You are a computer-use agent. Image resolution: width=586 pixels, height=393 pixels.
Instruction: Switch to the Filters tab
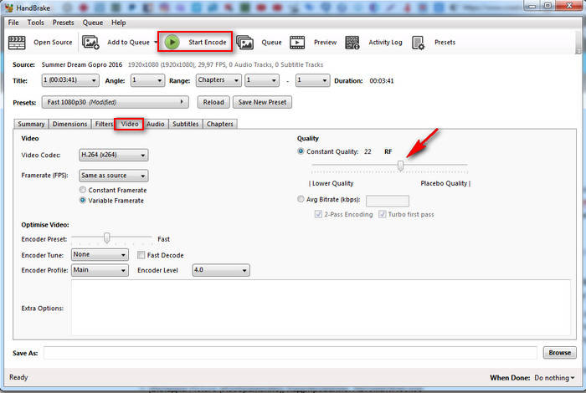[104, 124]
